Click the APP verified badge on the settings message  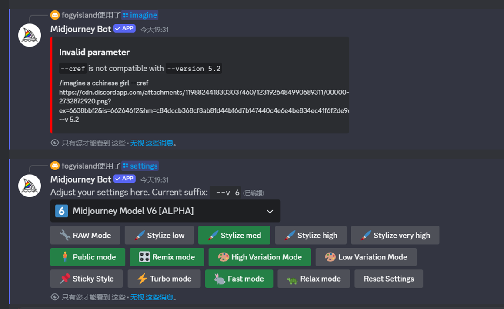pyautogui.click(x=124, y=179)
